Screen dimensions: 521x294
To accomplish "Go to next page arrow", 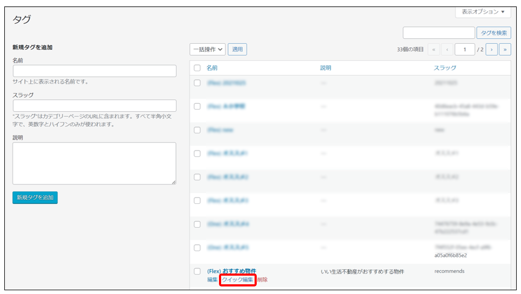I will click(x=491, y=50).
